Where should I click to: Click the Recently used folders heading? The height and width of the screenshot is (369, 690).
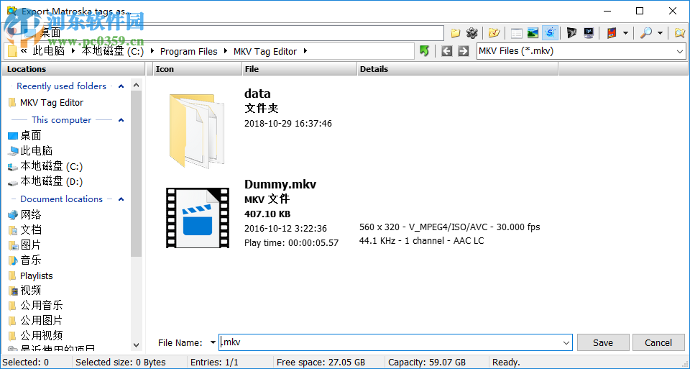click(x=62, y=86)
